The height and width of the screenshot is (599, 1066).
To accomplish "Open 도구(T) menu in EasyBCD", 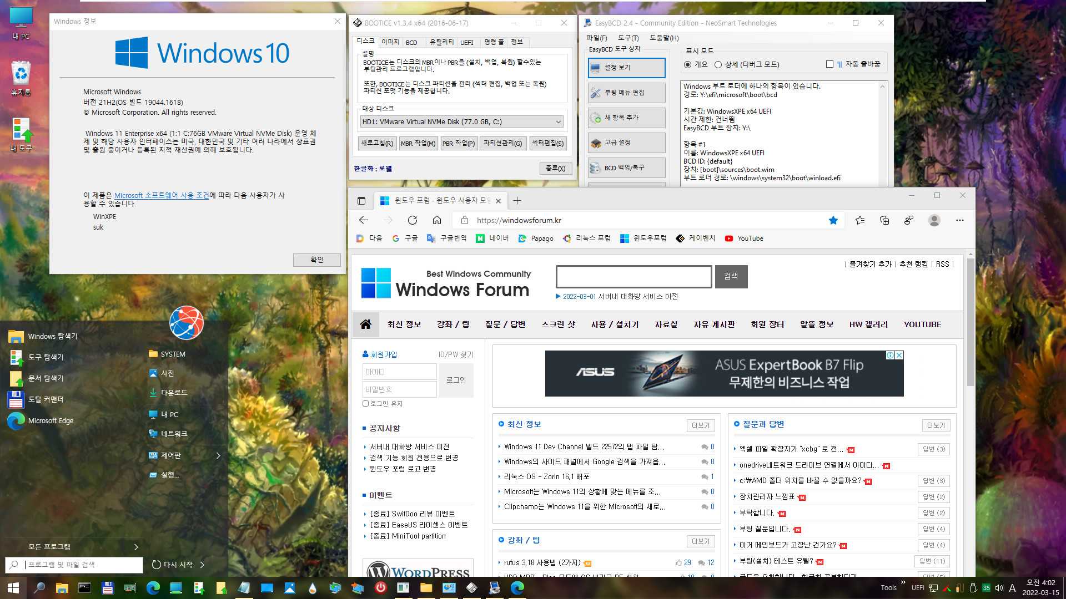I will (x=628, y=38).
